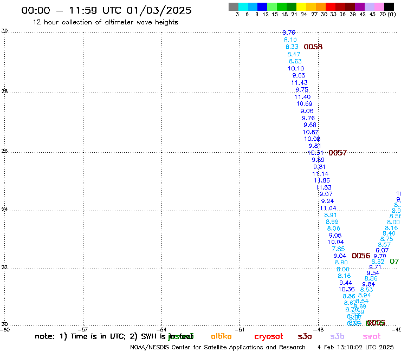
Task: Select the 'note: 1) Time is in UTC' text
Action: (x=80, y=336)
